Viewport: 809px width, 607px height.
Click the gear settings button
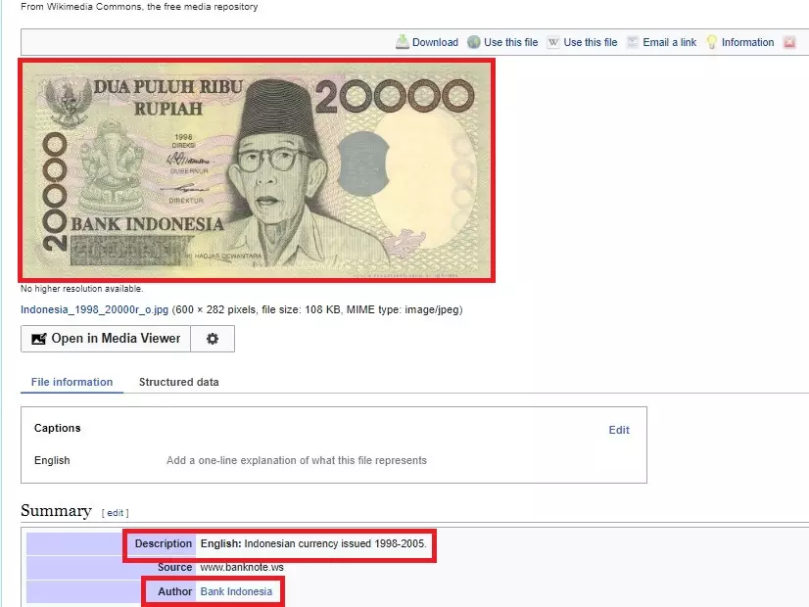tap(213, 339)
